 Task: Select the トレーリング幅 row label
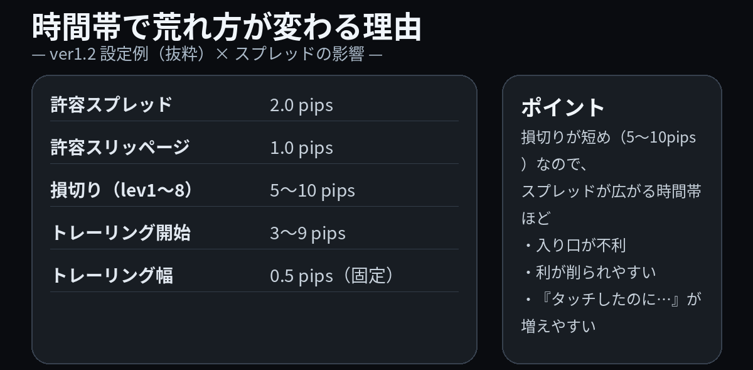click(x=112, y=275)
